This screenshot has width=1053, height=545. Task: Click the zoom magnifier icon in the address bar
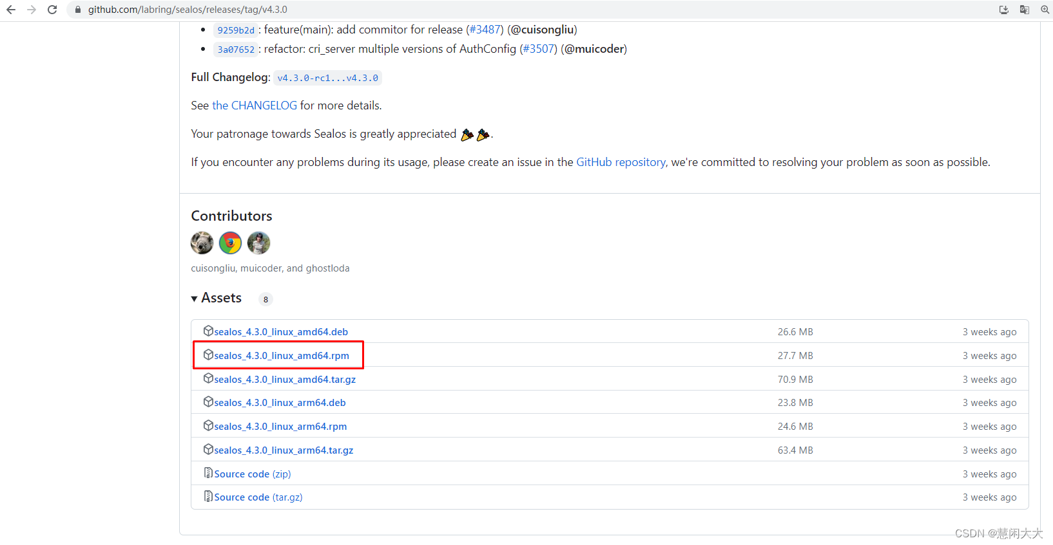[x=1045, y=10]
